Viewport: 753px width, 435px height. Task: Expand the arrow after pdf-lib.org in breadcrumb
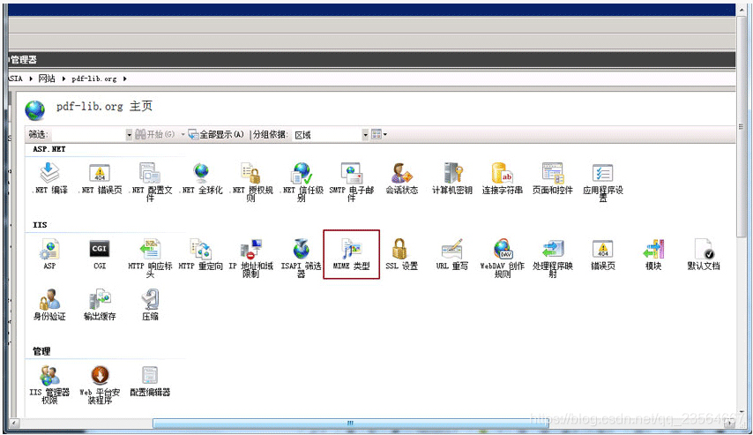click(125, 79)
